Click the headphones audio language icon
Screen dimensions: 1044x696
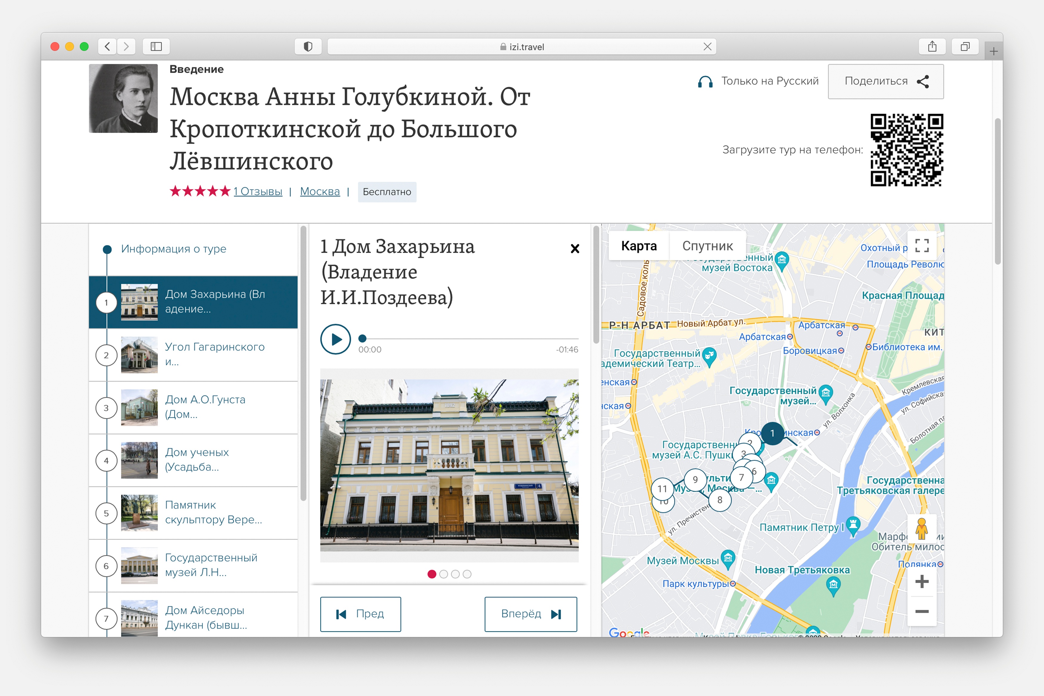705,82
